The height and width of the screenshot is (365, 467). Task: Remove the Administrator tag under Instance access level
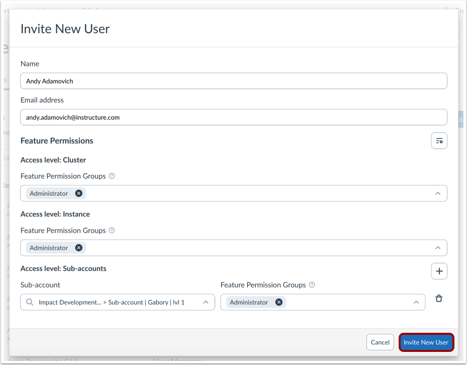coord(78,247)
